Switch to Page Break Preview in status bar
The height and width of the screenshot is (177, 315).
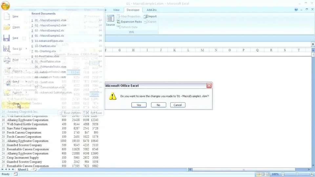pos(268,174)
